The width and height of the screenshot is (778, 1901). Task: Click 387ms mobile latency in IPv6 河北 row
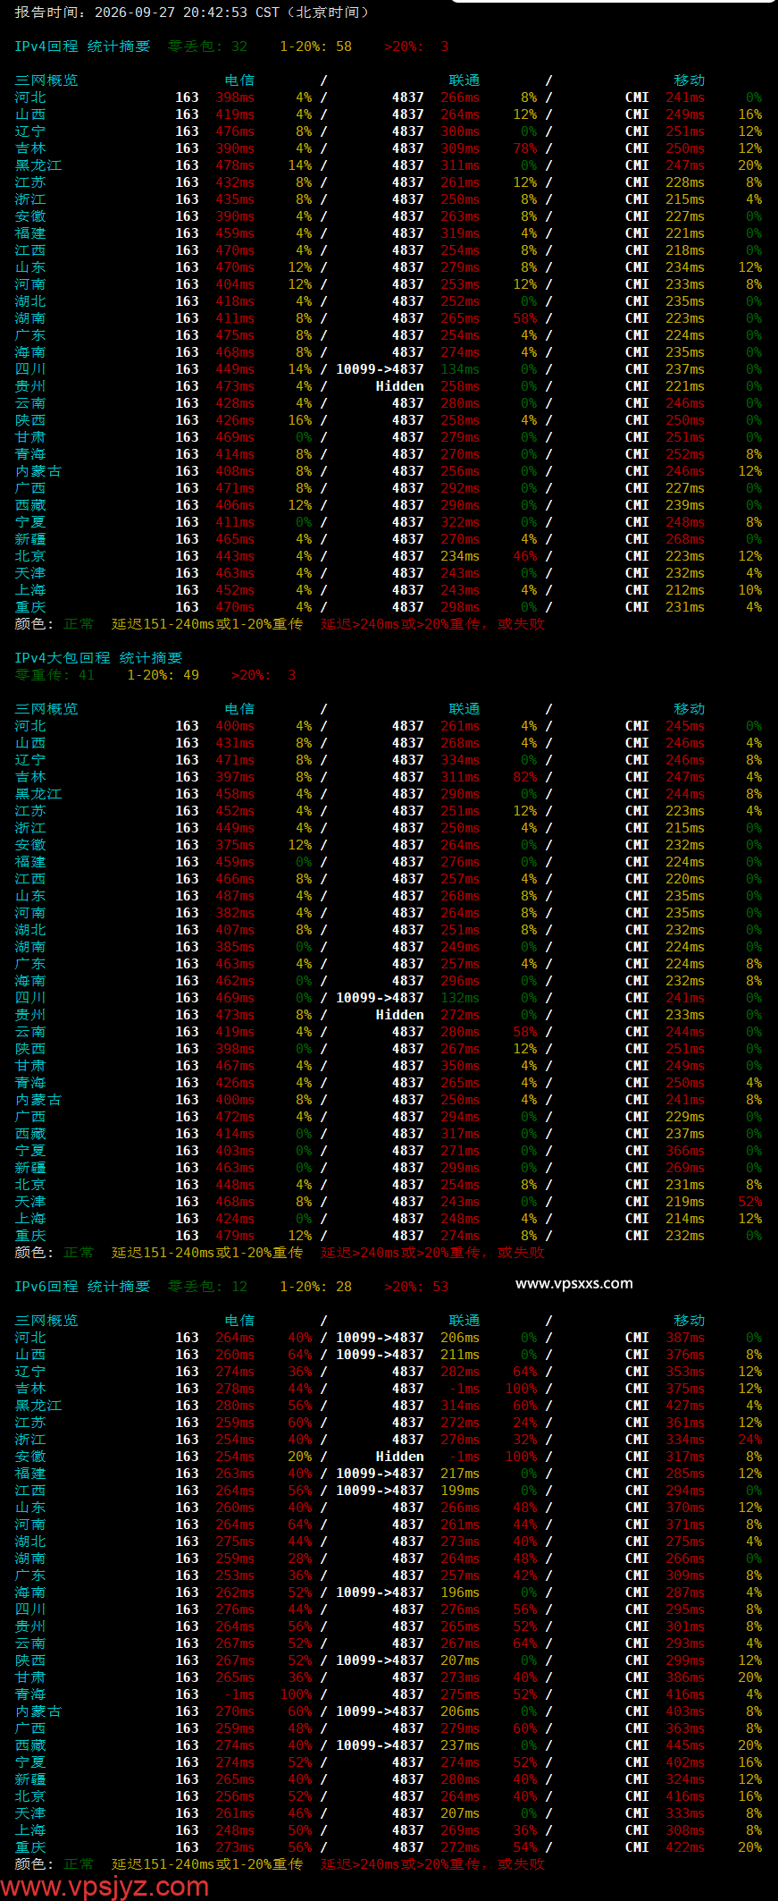point(685,1338)
